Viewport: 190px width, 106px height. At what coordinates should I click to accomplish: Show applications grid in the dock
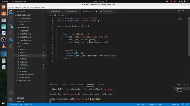pyautogui.click(x=4, y=102)
